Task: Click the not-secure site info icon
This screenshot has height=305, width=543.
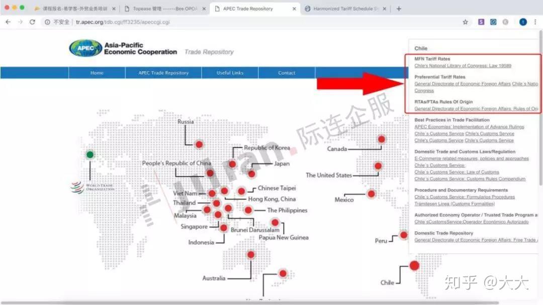Action: [47, 22]
